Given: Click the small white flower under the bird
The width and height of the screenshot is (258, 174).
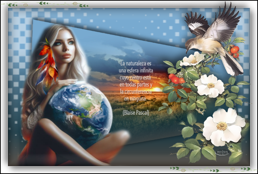Looking at the screenshot, I should coord(193,59).
